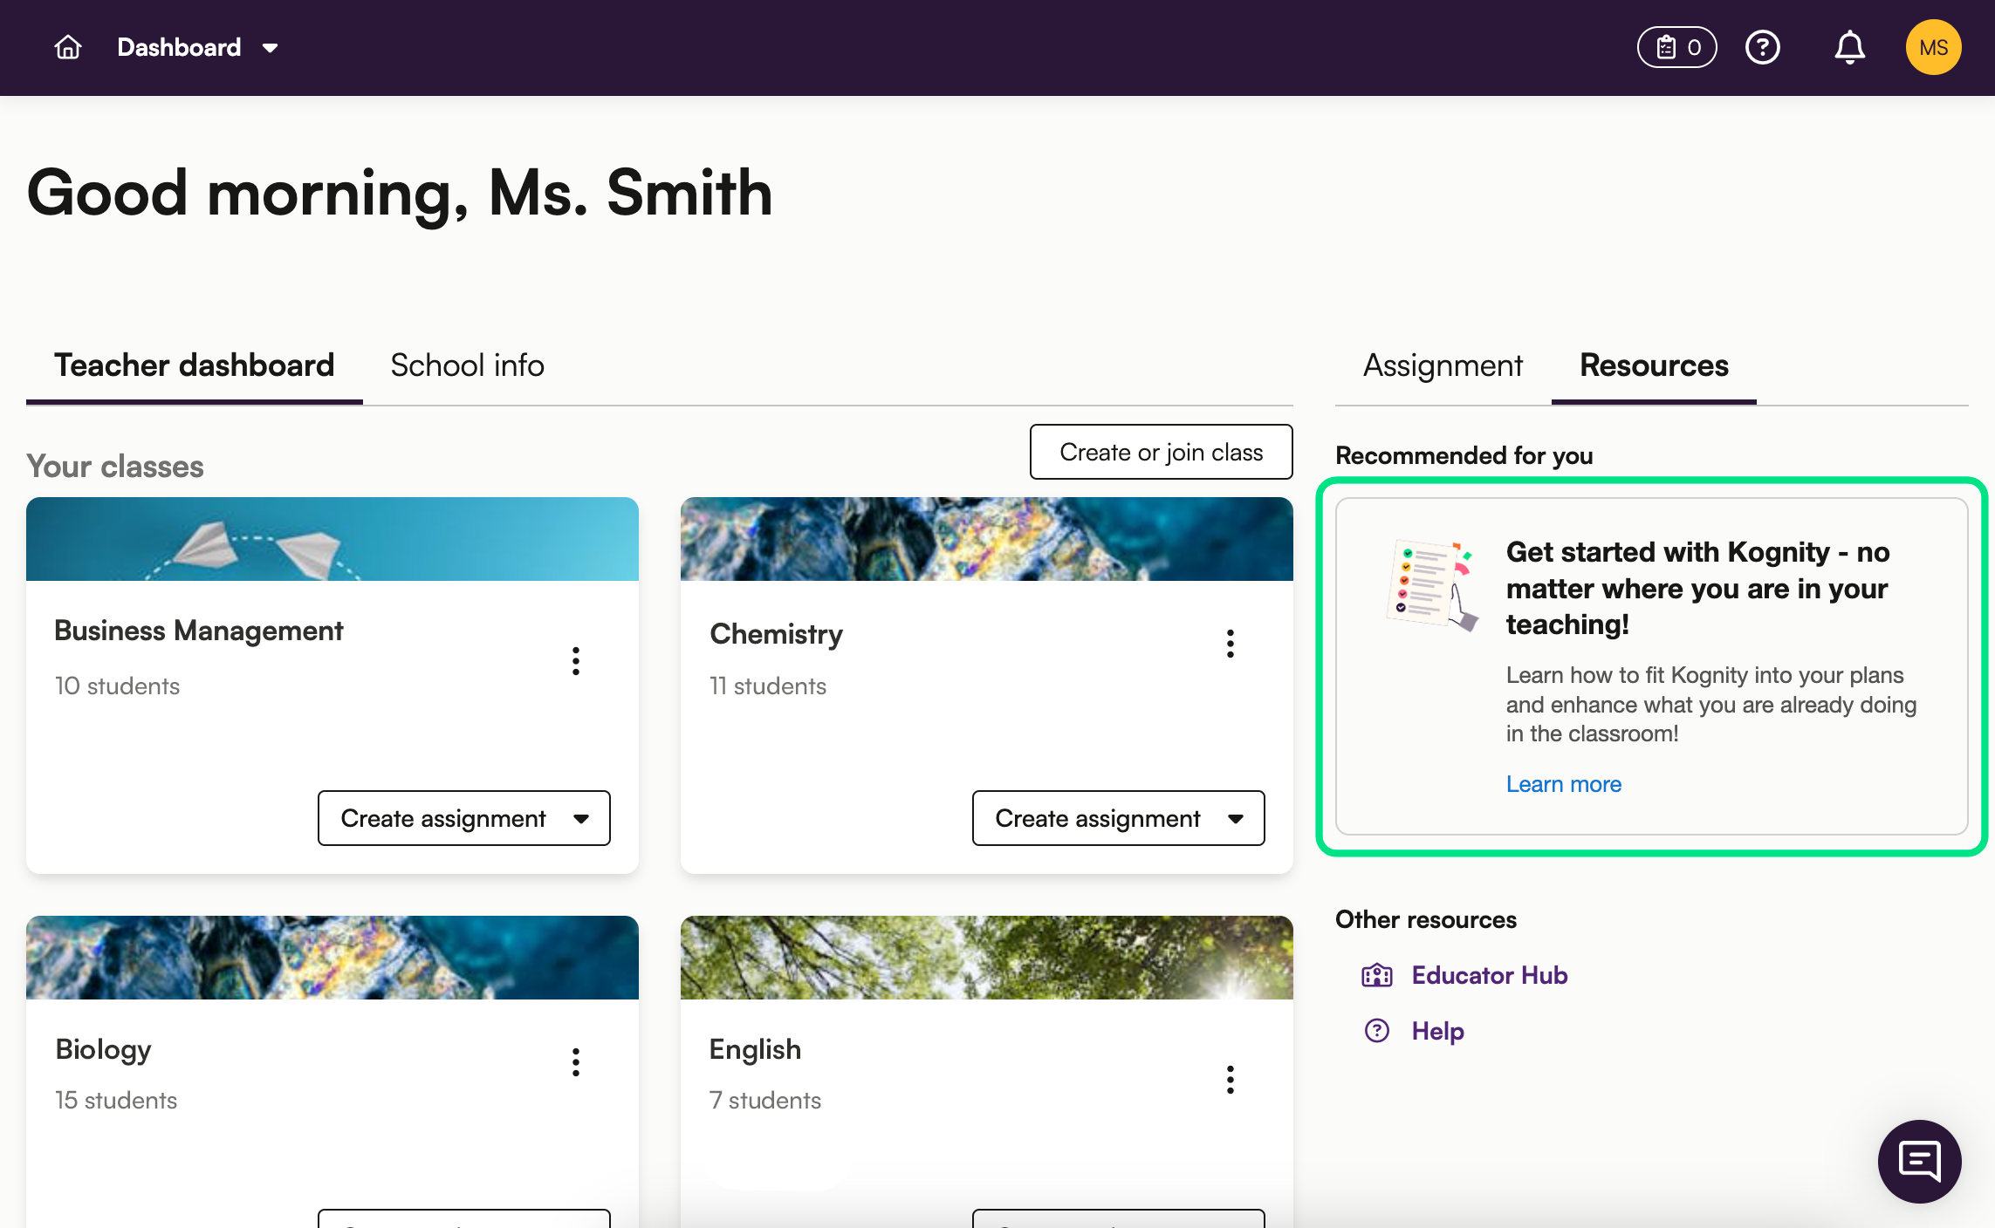Expand Create assignment dropdown for Chemistry
This screenshot has height=1228, width=1995.
pyautogui.click(x=1236, y=818)
